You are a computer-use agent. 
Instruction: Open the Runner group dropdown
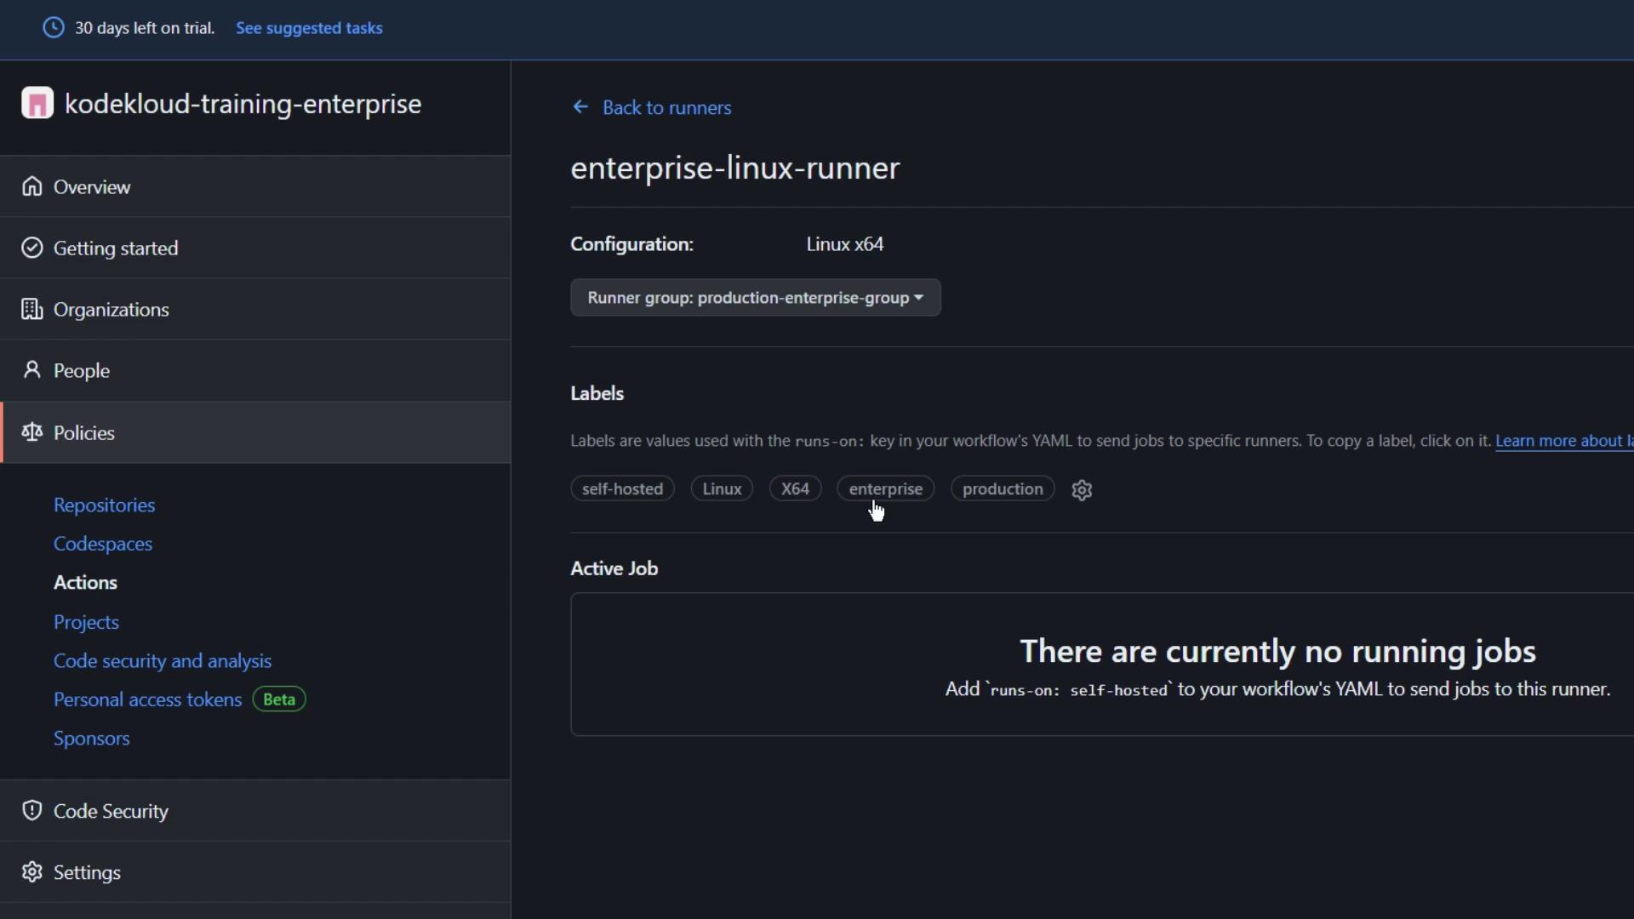pos(755,298)
